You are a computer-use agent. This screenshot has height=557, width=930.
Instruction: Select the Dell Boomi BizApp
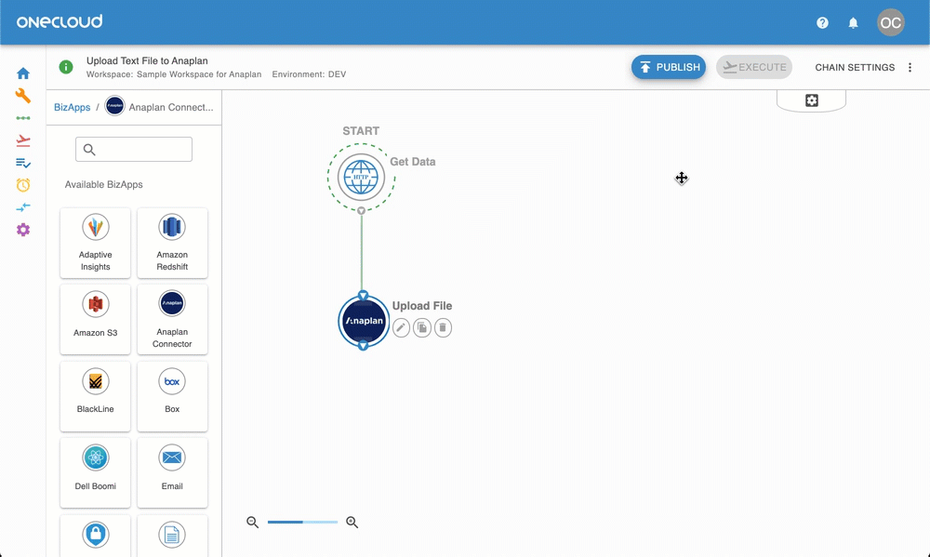point(96,472)
